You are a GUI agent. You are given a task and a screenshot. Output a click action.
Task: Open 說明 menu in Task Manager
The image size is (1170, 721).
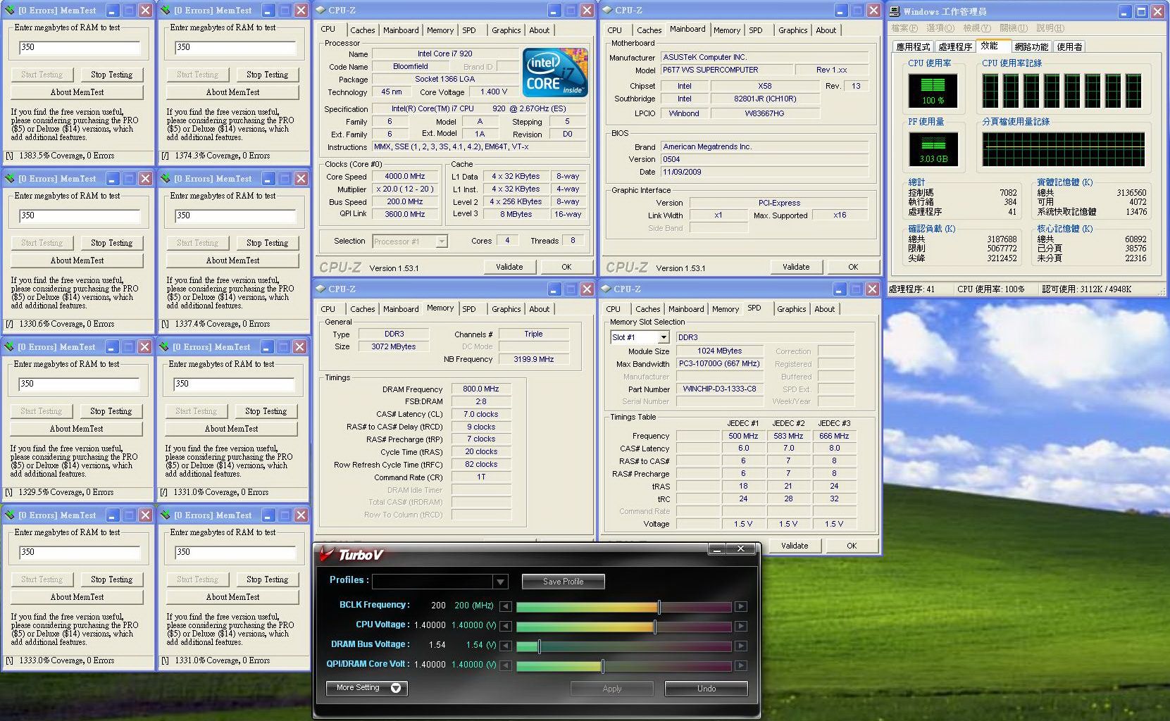(1050, 28)
